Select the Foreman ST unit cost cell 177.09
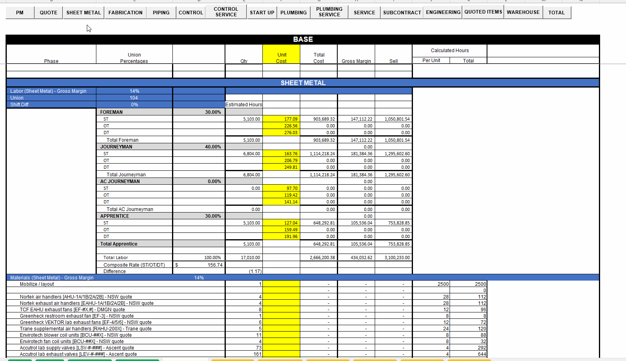This screenshot has width=626, height=361. point(281,119)
